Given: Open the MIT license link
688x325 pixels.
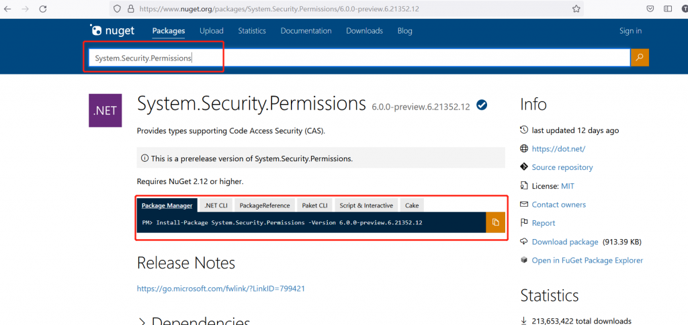Looking at the screenshot, I should coord(567,186).
